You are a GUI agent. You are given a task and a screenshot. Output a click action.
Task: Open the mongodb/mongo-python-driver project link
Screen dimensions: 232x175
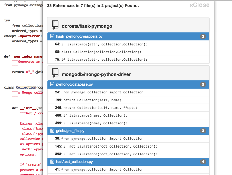click(96, 74)
